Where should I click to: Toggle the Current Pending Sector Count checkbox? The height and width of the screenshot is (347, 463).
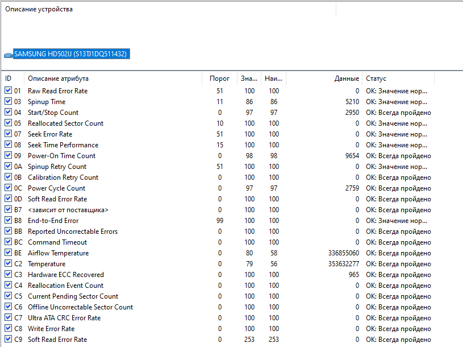8,296
